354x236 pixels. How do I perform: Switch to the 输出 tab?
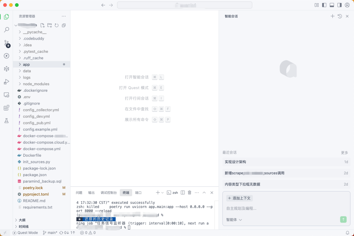[91, 192]
